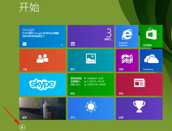This screenshot has height=131, width=172.
Task: Launch the Skype tile
Action: [43, 84]
